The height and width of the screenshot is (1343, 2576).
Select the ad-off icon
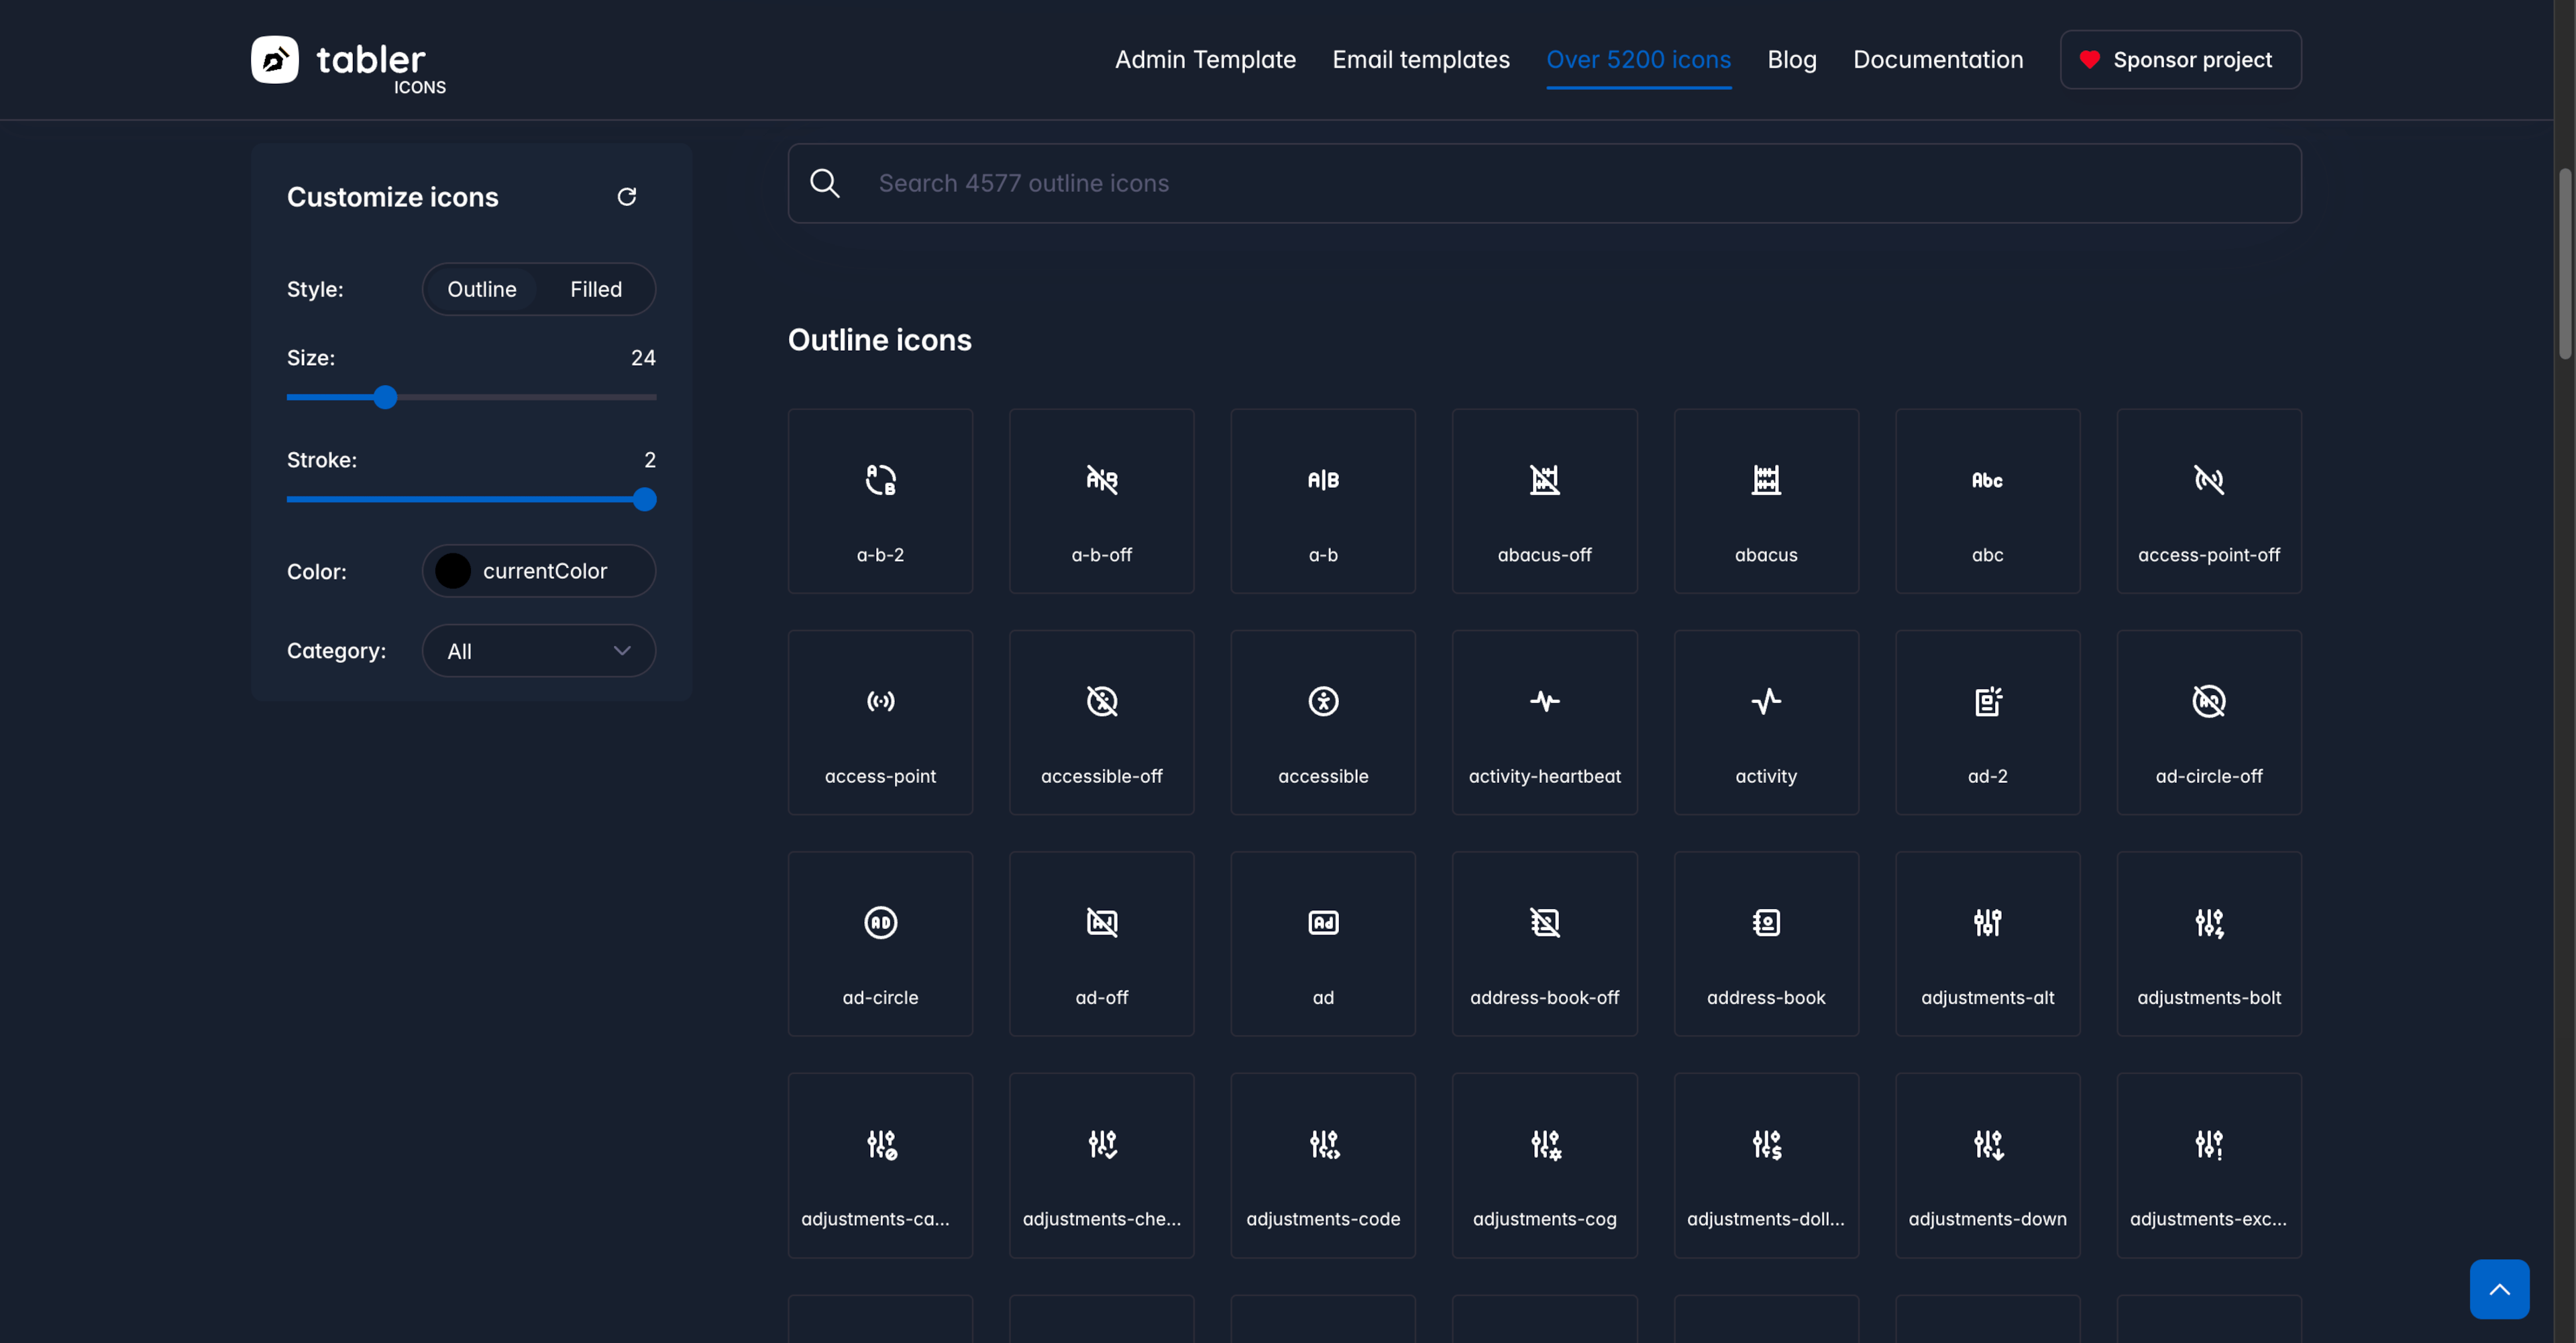pos(1101,943)
